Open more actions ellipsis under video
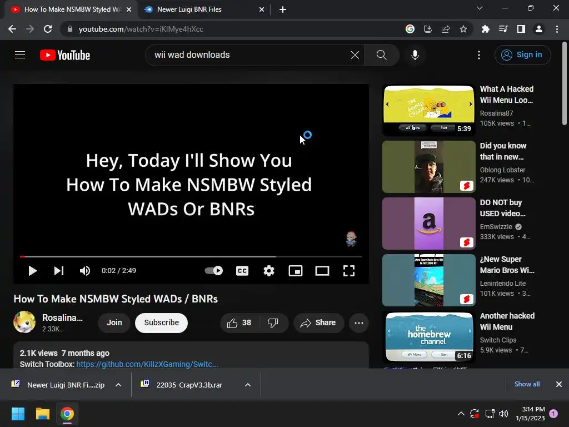The width and height of the screenshot is (569, 427). point(359,323)
